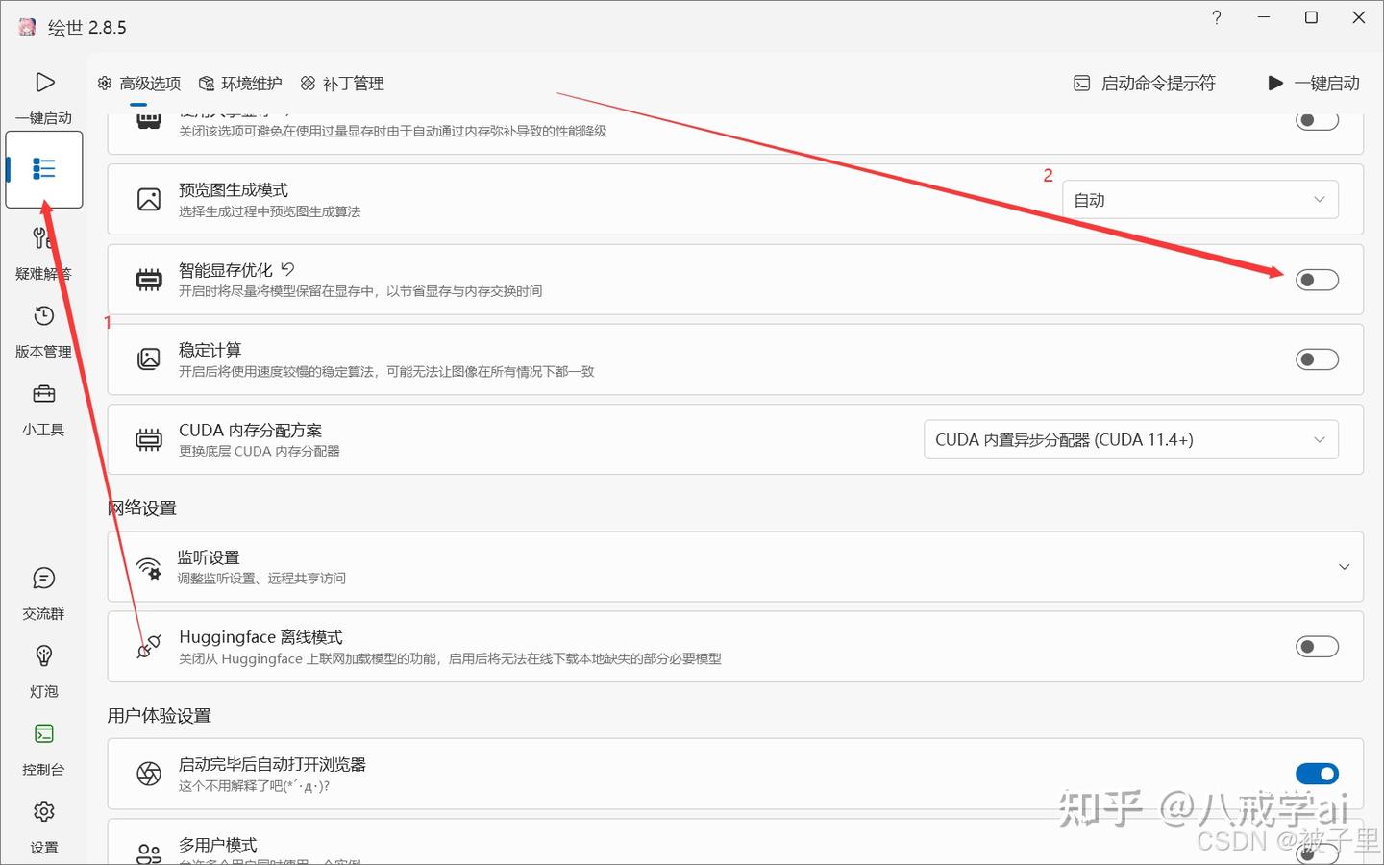The image size is (1384, 865).
Task: Open the CUDA 内存分配方案 dropdown
Action: click(x=1131, y=439)
